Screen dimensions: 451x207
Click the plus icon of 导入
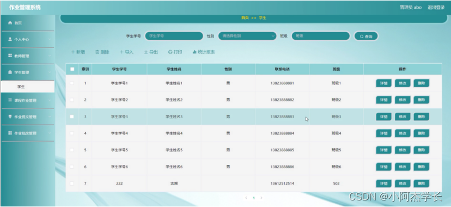pos(121,52)
